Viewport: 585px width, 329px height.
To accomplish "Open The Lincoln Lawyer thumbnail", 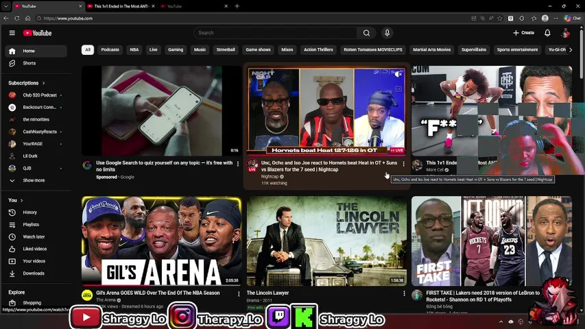I will (327, 241).
